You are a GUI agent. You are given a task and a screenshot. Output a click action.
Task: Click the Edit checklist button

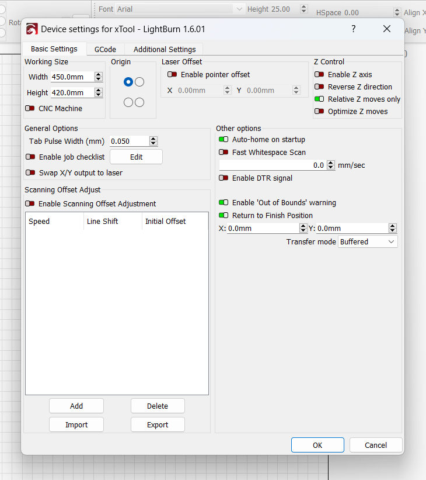[137, 157]
